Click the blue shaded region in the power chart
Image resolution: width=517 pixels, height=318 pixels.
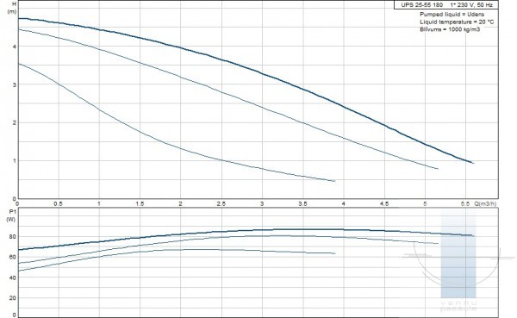coord(458,258)
